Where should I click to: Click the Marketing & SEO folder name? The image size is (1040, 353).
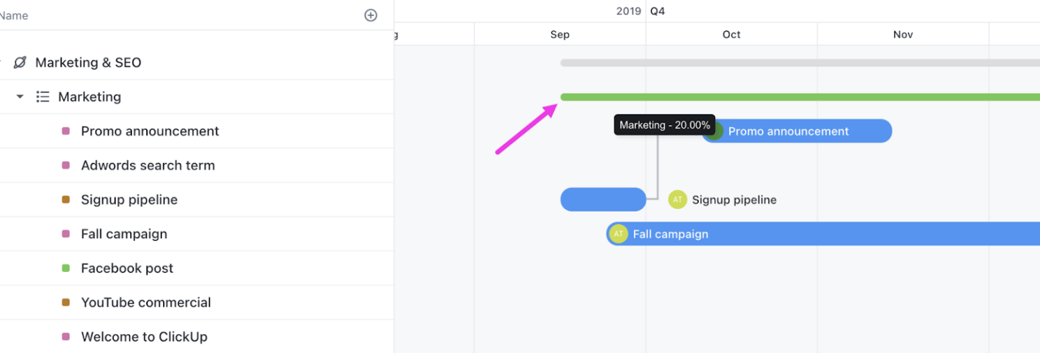click(88, 62)
